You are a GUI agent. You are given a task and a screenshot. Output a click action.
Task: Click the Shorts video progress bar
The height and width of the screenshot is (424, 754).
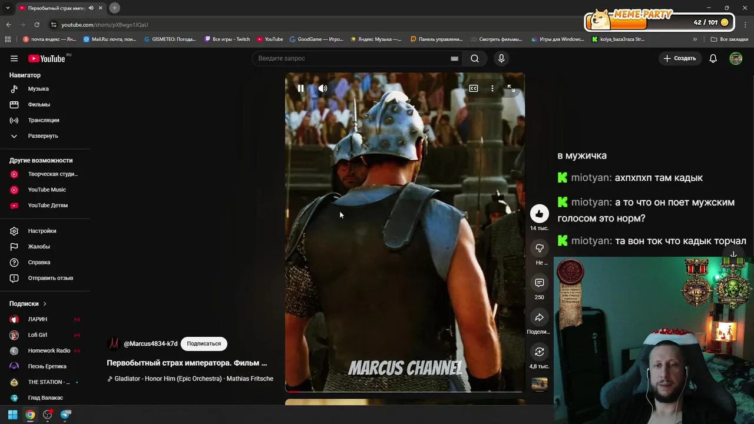(404, 391)
